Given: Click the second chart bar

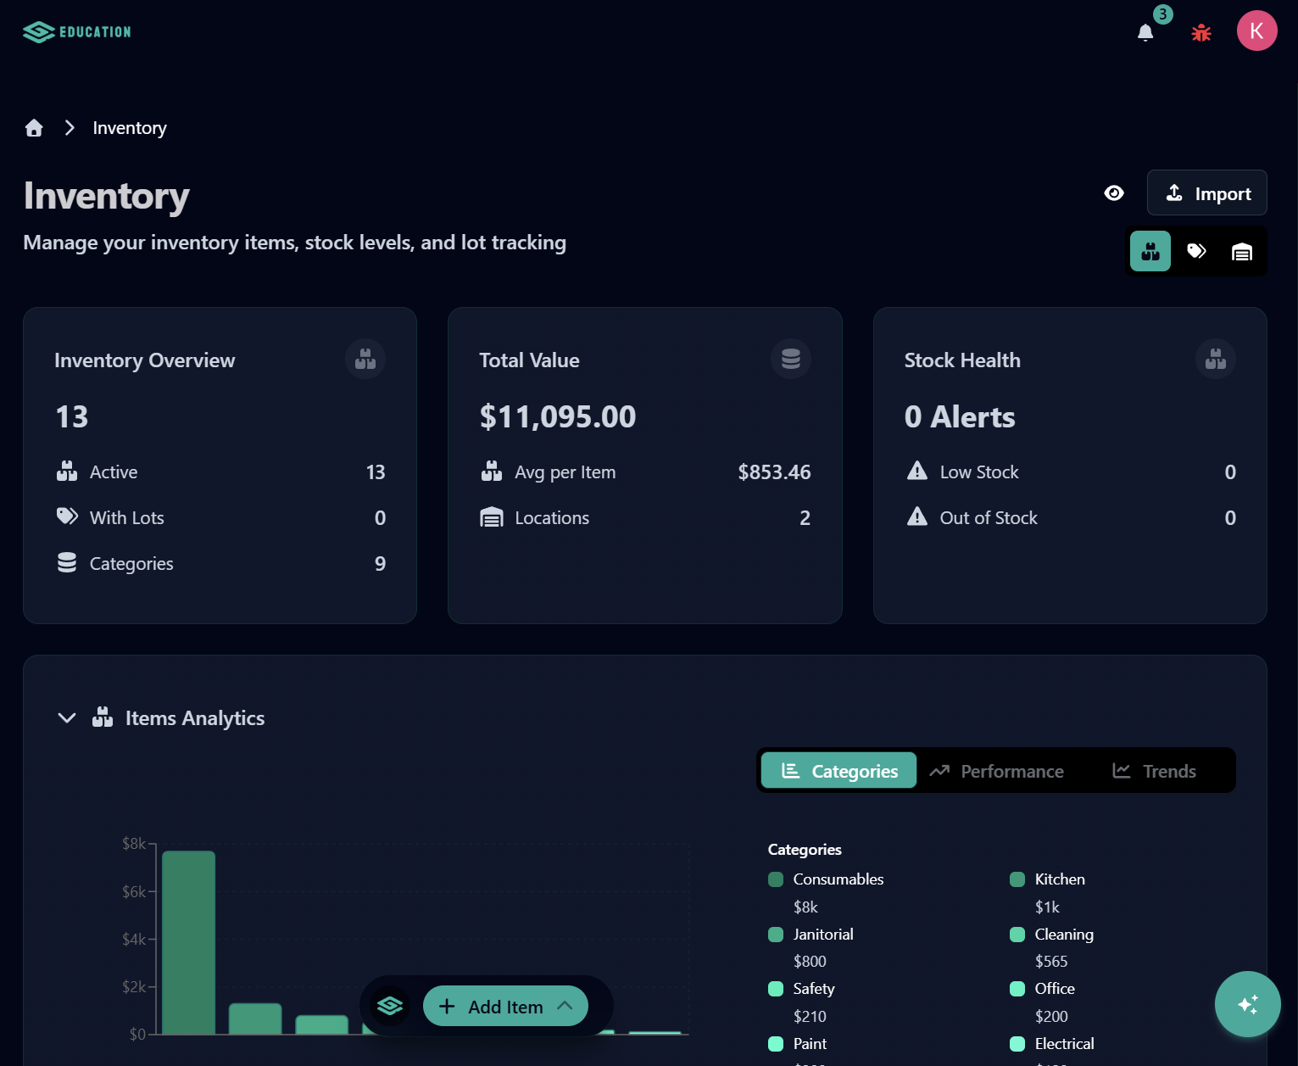Looking at the screenshot, I should 255,1019.
